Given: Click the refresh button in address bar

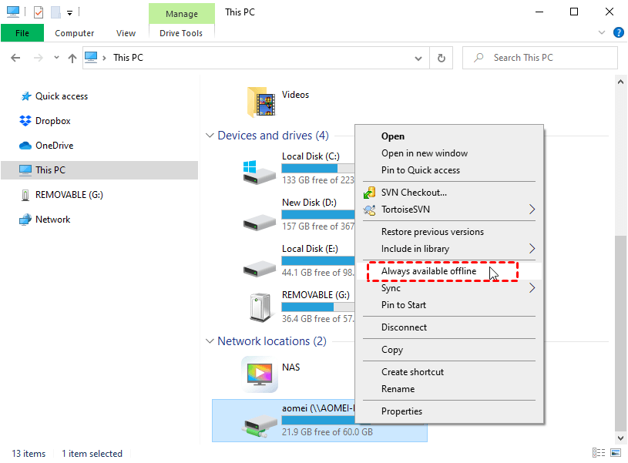Looking at the screenshot, I should [442, 58].
